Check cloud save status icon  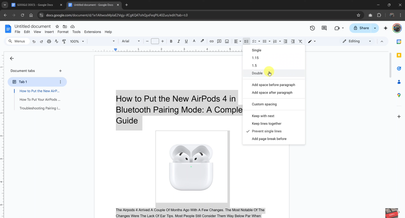(x=73, y=27)
